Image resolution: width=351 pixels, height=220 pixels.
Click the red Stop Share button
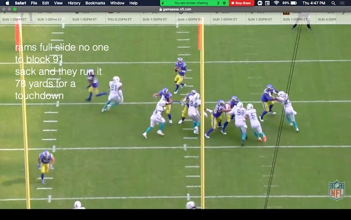click(x=241, y=3)
